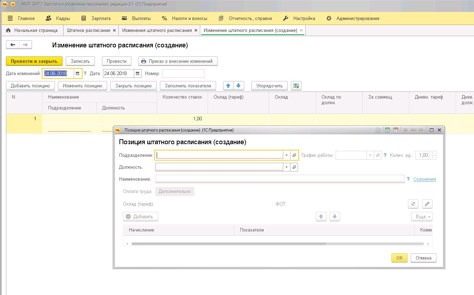Move row down with blue down arrow

[x=239, y=86]
